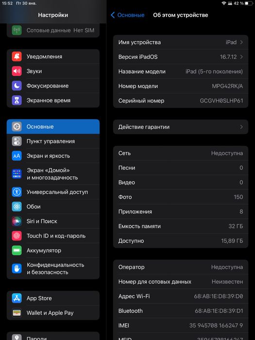The height and width of the screenshot is (340, 255).
Task: Open Wallet и Apple Pay settings
Action: point(53,313)
